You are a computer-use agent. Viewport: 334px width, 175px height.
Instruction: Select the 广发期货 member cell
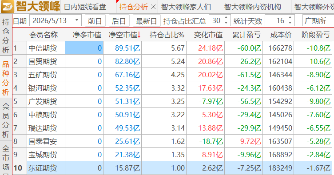pos(46,101)
